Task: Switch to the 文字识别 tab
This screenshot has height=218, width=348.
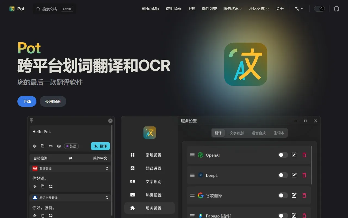Action: pos(237,133)
